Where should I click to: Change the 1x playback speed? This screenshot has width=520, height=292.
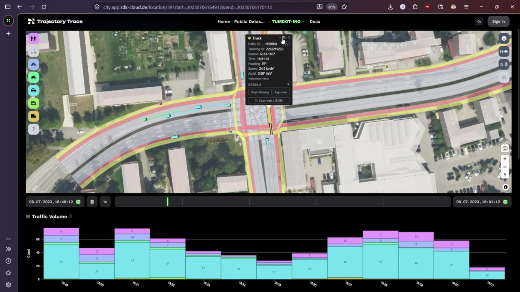[x=105, y=202]
